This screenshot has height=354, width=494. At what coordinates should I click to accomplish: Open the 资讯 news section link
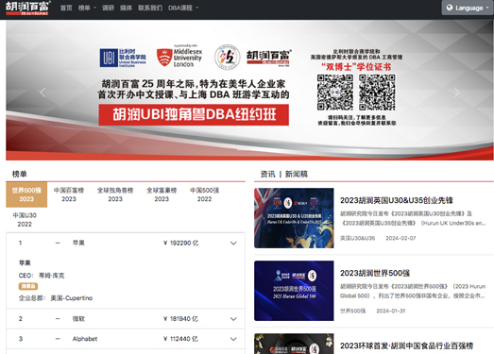pos(268,174)
